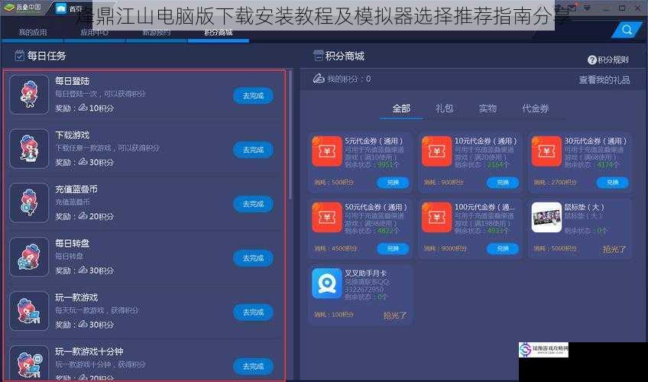Image resolution: width=648 pixels, height=382 pixels.
Task: Open the 新游预约 tab
Action: tap(157, 32)
